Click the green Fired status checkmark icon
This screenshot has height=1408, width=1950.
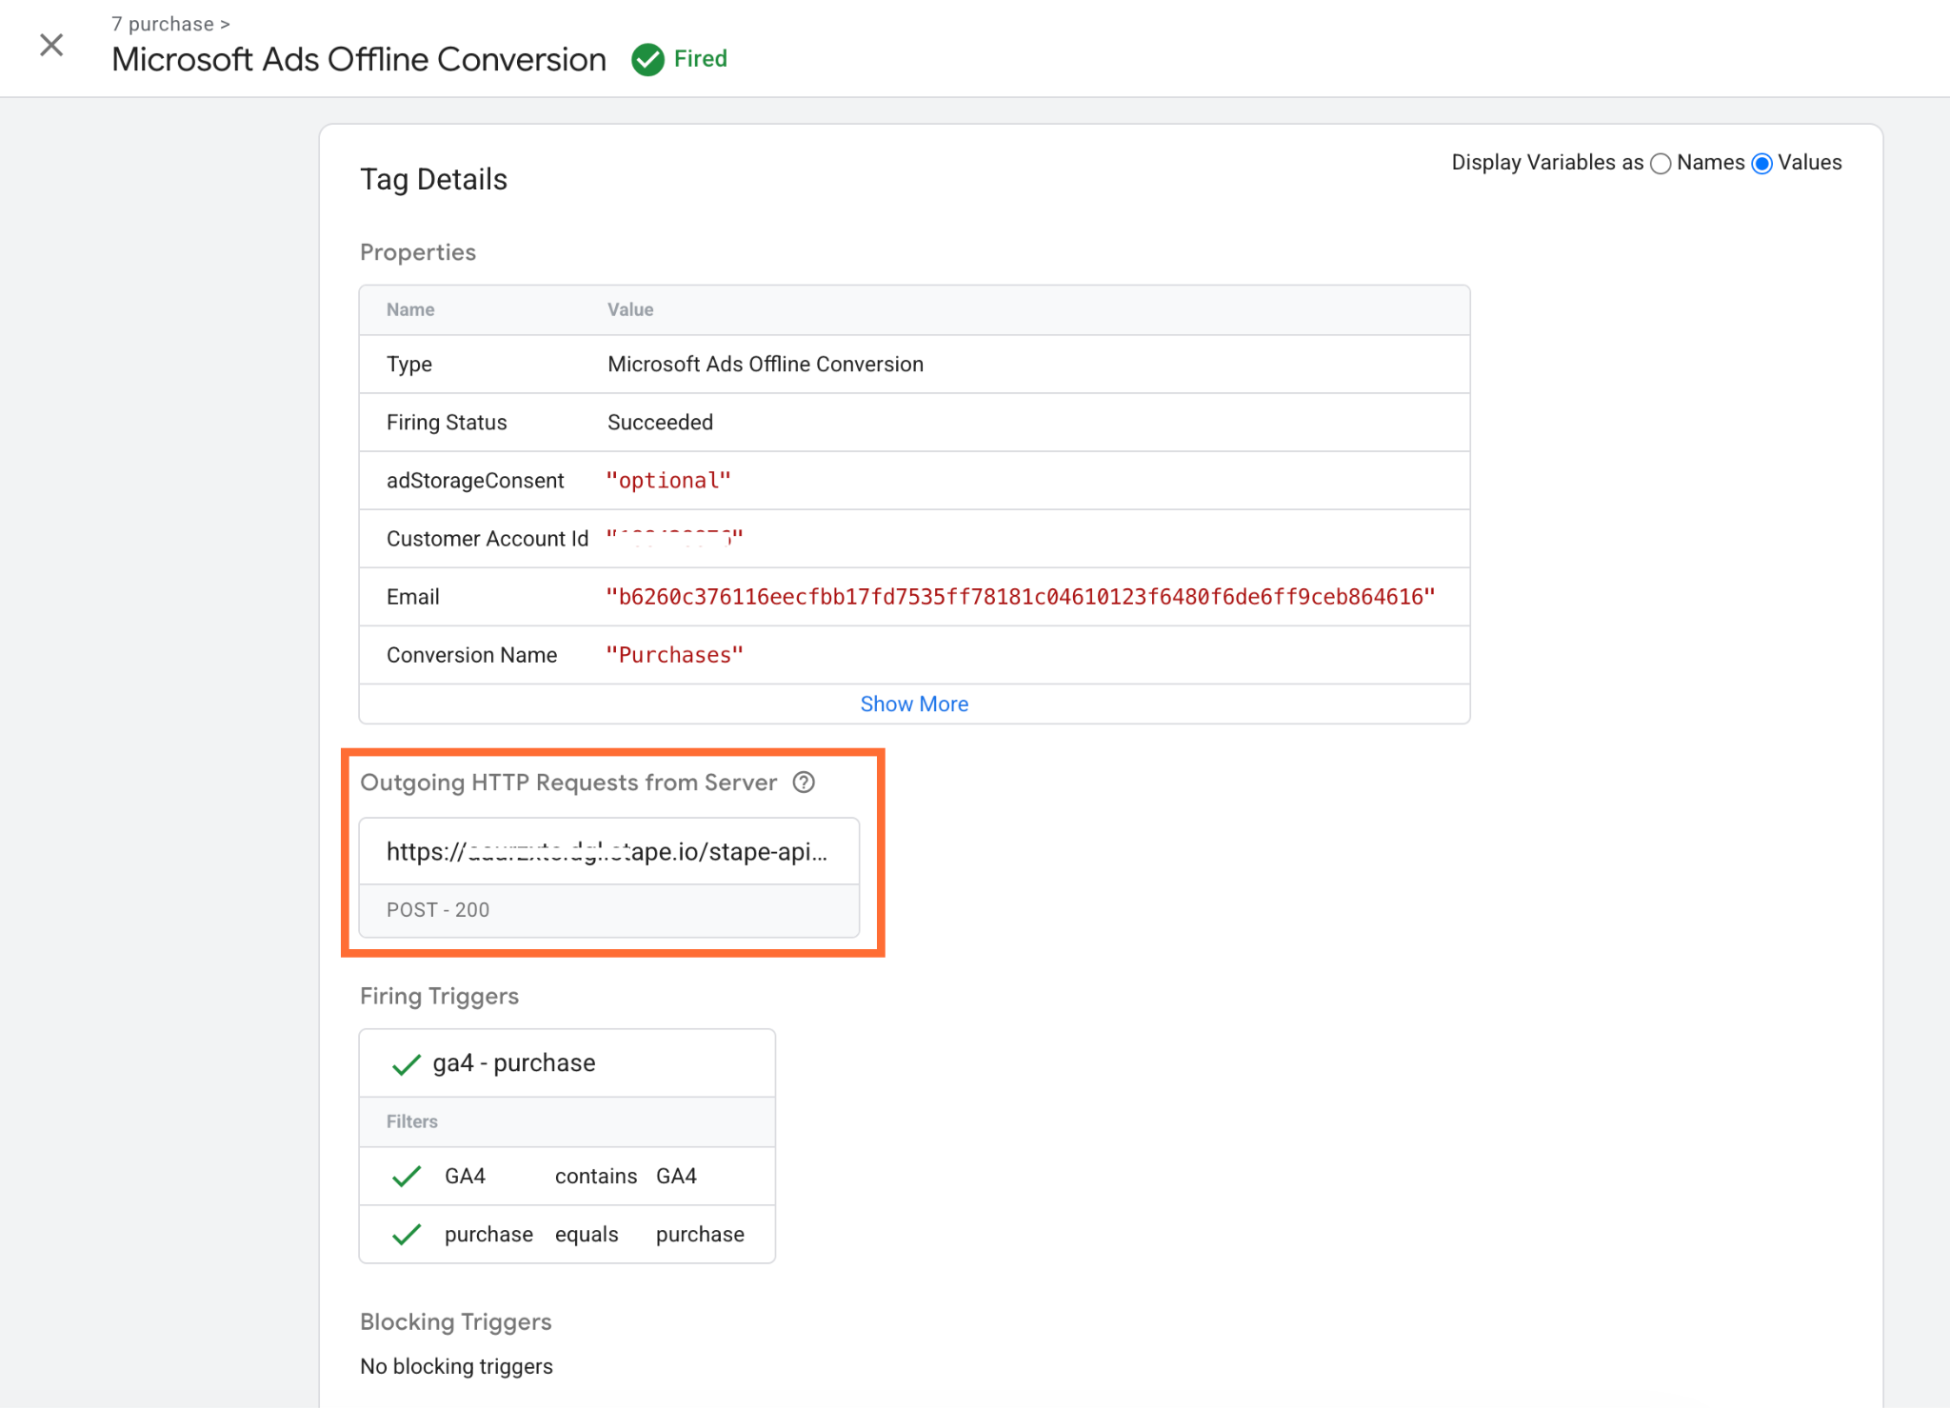pos(647,59)
